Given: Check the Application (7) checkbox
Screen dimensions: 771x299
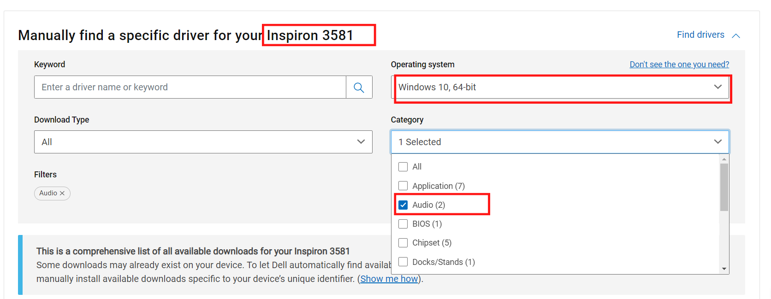Looking at the screenshot, I should (403, 186).
